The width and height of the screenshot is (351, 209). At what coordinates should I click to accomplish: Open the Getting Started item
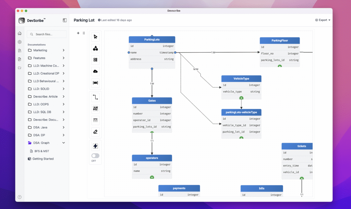coord(43,159)
